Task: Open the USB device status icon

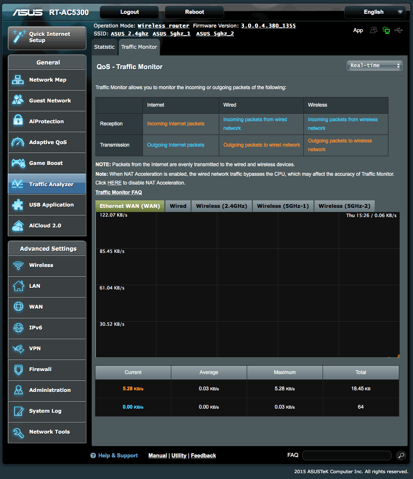Action: pyautogui.click(x=398, y=30)
